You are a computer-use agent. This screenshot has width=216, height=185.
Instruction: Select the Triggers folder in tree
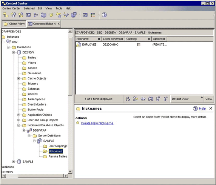(33, 84)
